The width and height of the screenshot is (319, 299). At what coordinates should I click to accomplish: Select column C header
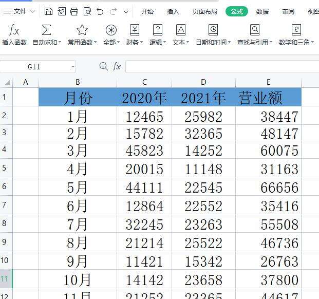(x=144, y=82)
